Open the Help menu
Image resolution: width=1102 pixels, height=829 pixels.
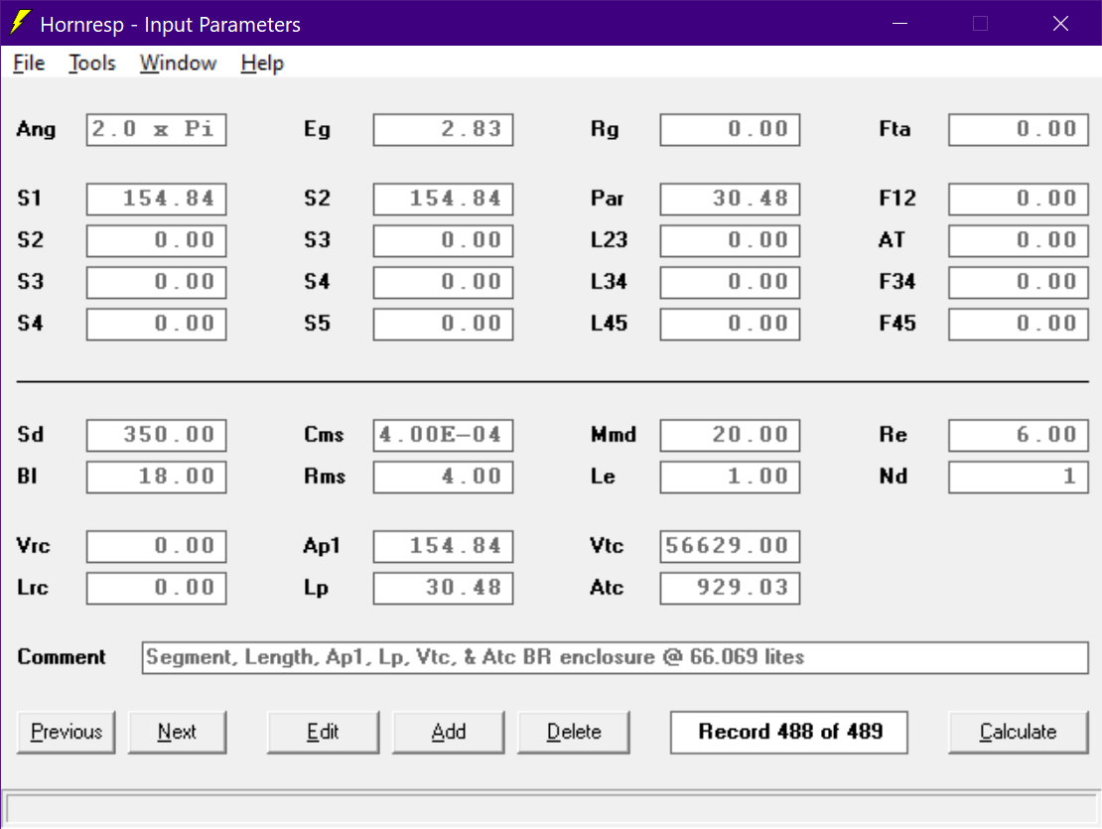point(262,64)
